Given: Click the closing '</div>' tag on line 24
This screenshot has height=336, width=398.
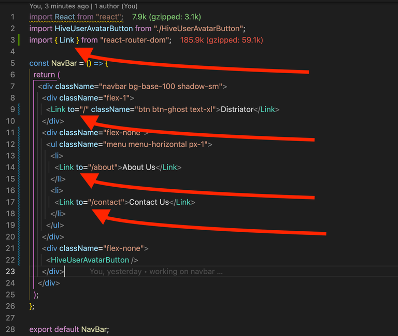Looking at the screenshot, I should [49, 283].
